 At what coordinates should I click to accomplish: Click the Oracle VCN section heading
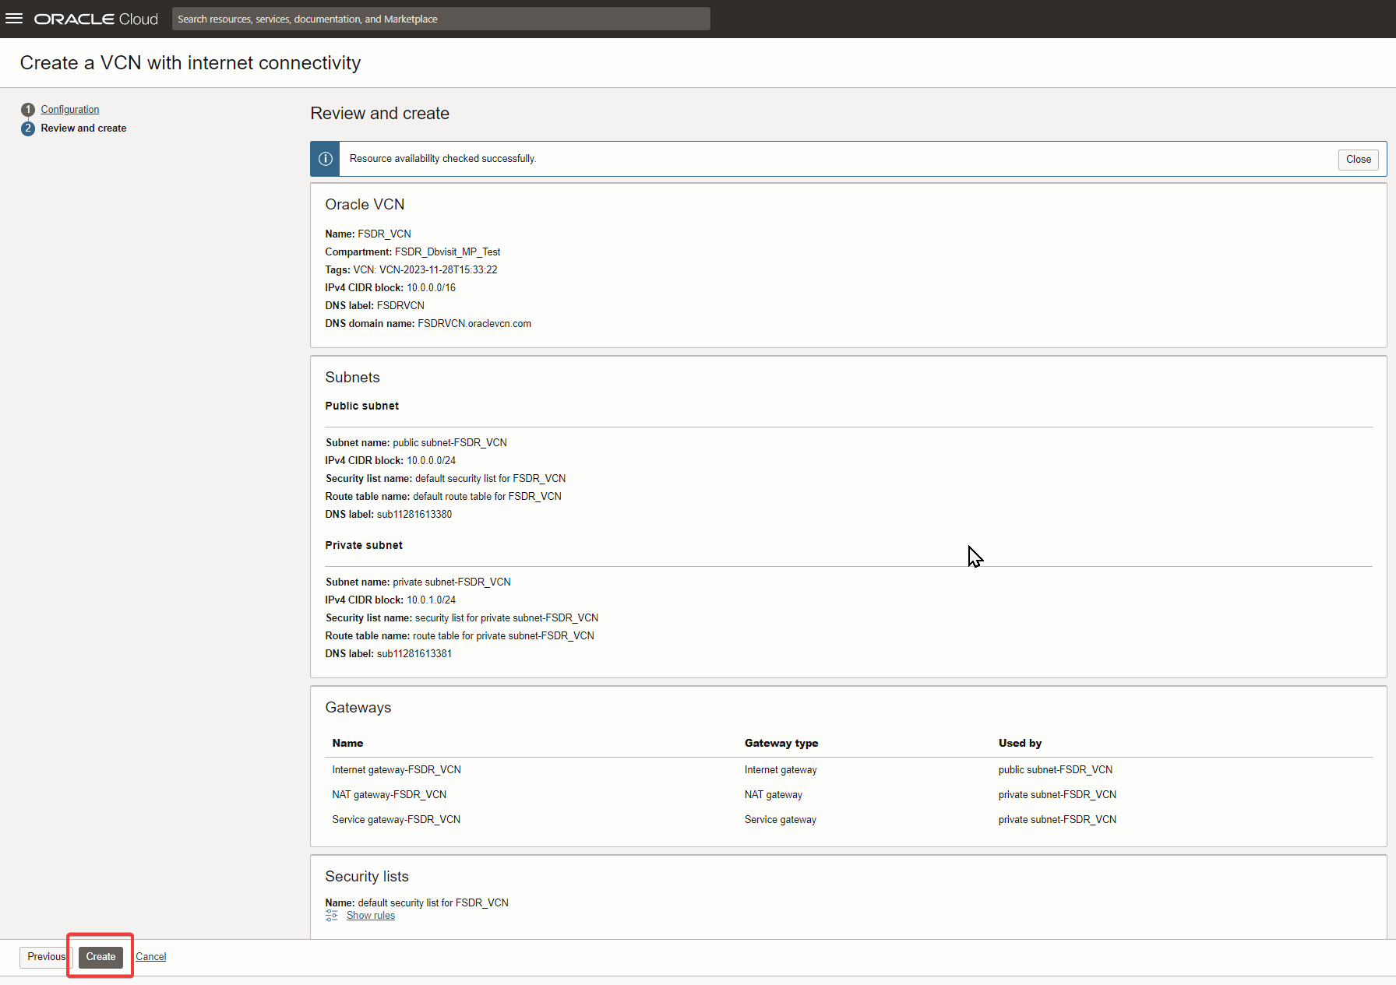365,205
